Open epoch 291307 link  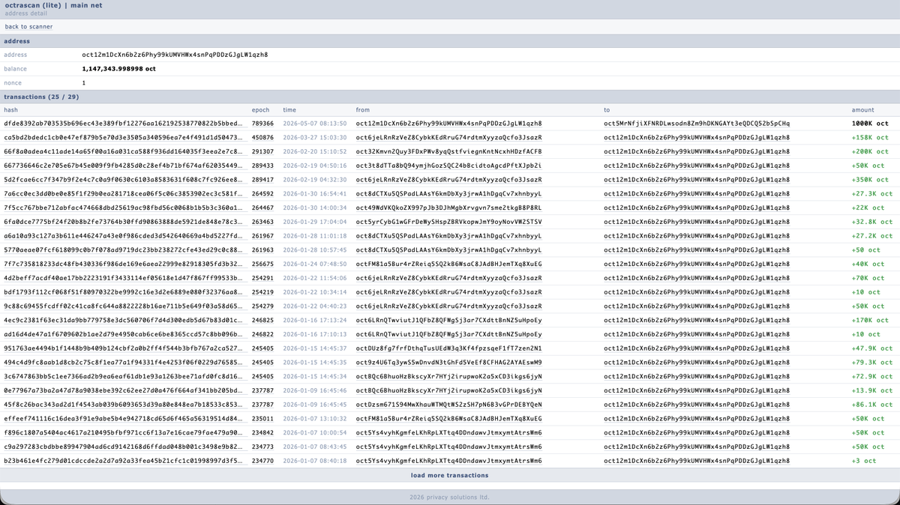pos(262,151)
